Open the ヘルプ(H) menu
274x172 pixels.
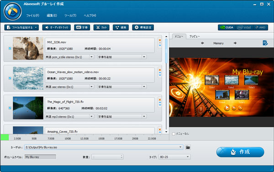[x=90, y=16]
